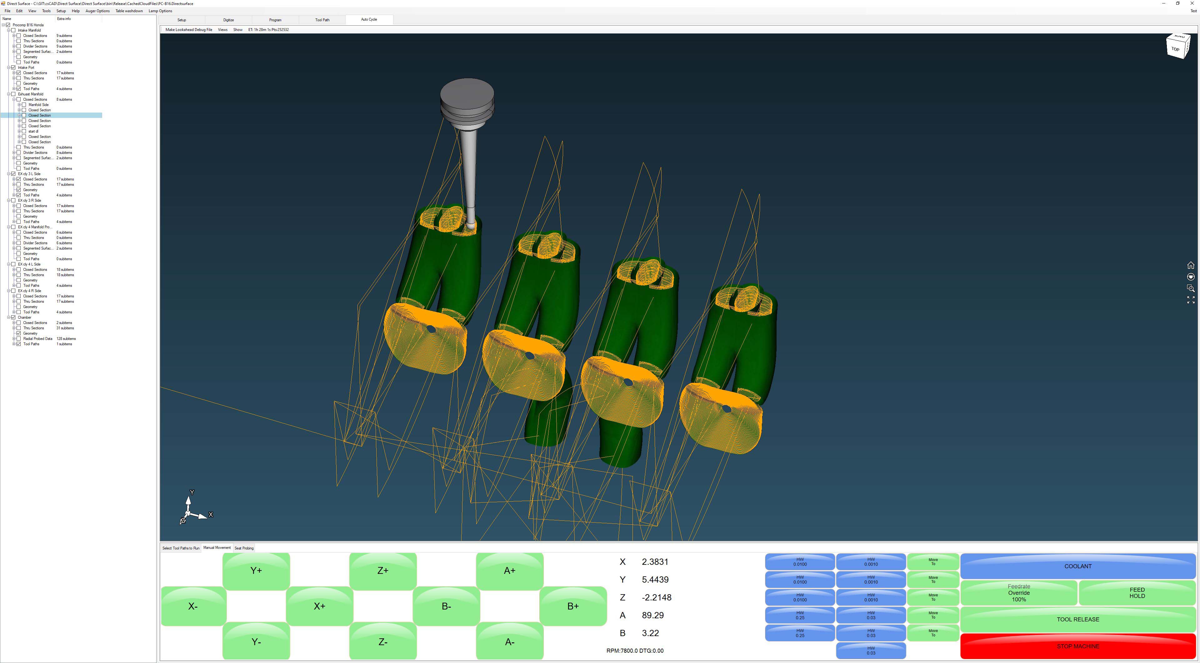Activate the zoom magnifier view icon

point(1191,289)
